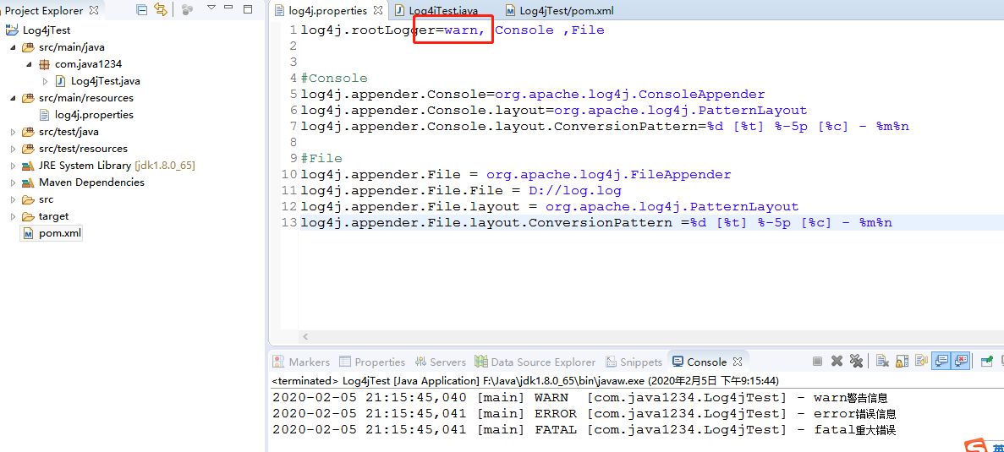Click the Maven Dependencies library icon
Image resolution: width=1004 pixels, height=452 pixels.
(x=28, y=182)
